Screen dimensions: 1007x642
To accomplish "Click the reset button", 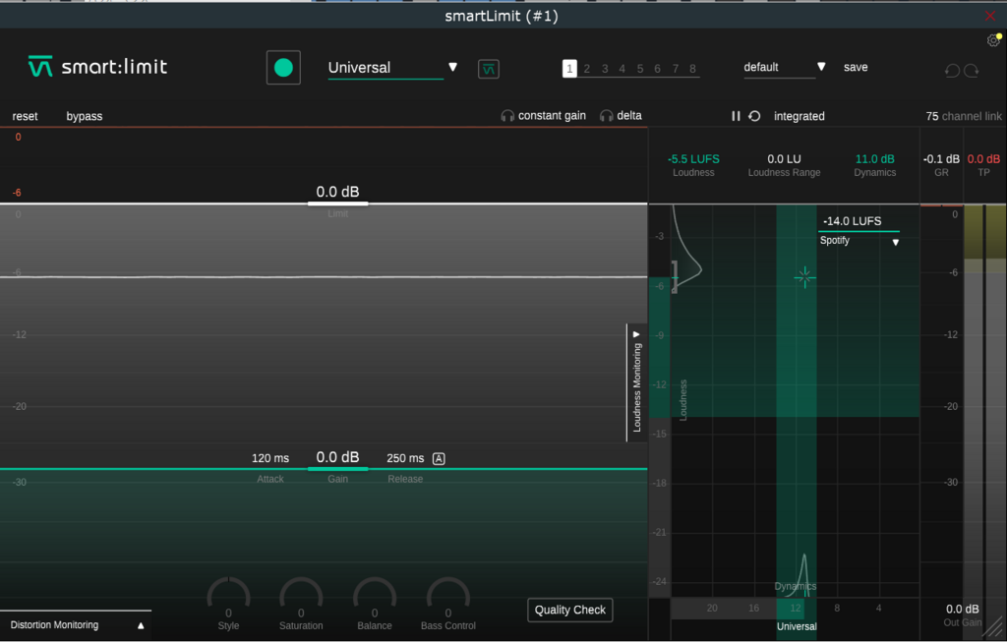I will click(25, 116).
